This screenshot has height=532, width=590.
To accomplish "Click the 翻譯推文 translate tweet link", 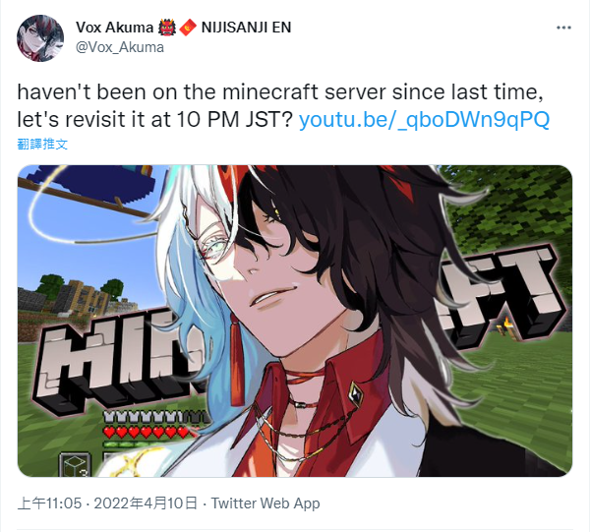I will [42, 145].
